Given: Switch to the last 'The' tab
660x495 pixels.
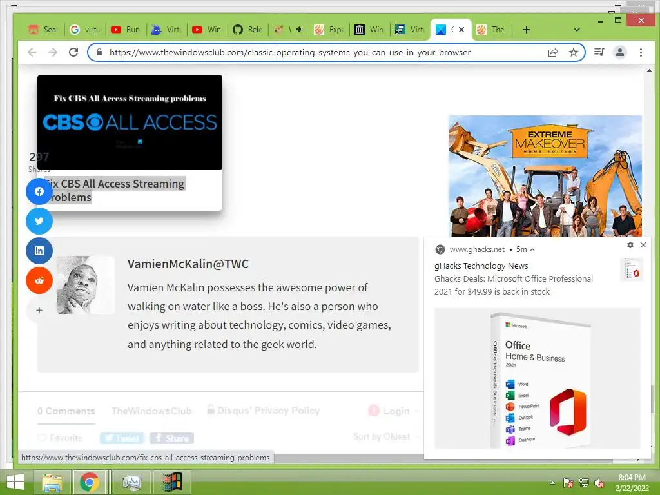Looking at the screenshot, I should tap(491, 30).
